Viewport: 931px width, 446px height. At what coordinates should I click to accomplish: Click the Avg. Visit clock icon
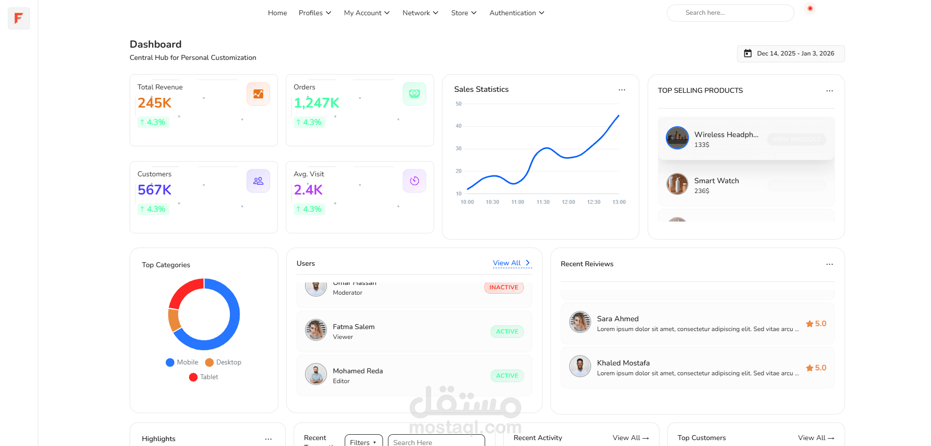coord(414,181)
